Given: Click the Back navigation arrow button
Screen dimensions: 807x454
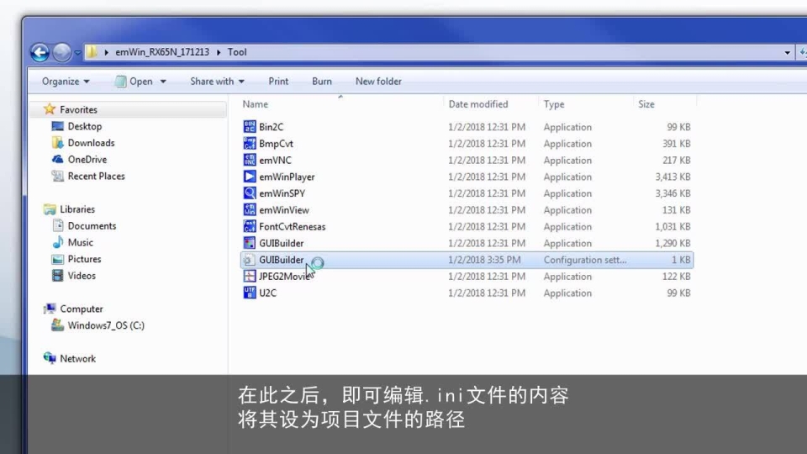Looking at the screenshot, I should click(x=40, y=52).
